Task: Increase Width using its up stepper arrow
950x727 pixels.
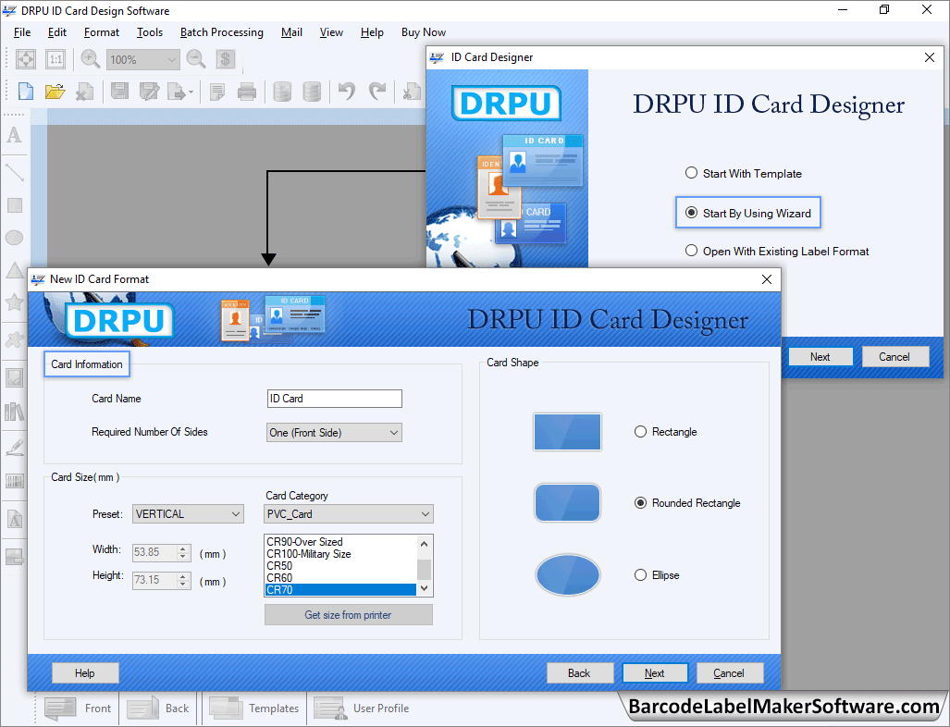Action: [181, 548]
